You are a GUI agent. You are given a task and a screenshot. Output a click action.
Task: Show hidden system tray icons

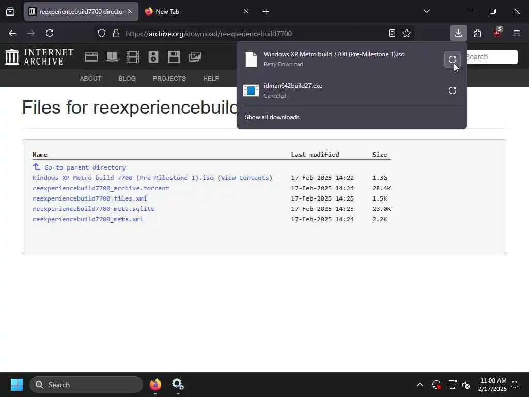[419, 385]
